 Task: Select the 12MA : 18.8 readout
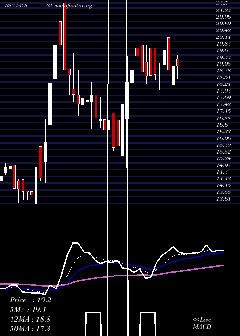[x=30, y=319]
